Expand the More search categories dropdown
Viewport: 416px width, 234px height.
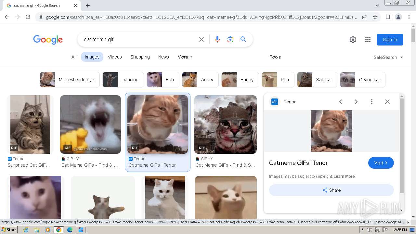pos(185,57)
